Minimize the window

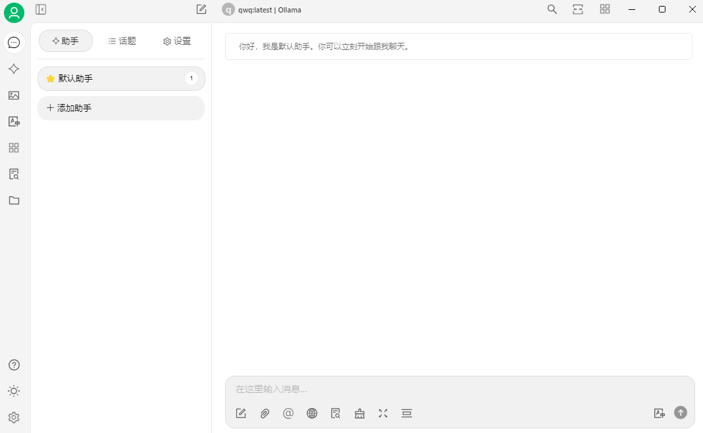click(632, 9)
